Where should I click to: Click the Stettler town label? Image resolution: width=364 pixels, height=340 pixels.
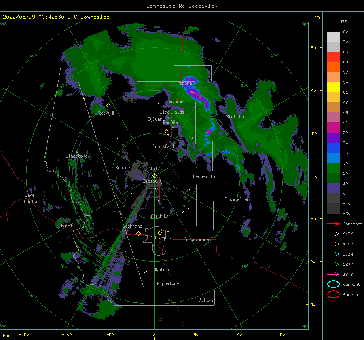[x=236, y=117]
